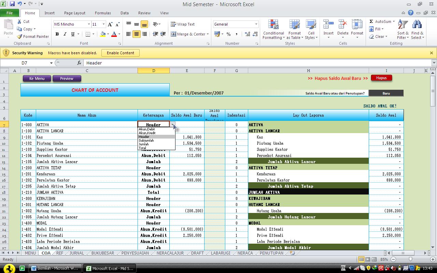Switch to the Insert ribbon tab
437x273 pixels.
tap(50, 13)
